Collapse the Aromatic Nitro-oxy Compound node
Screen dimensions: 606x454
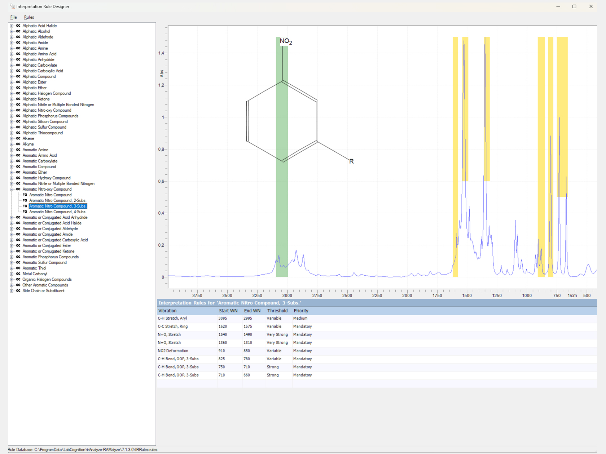pyautogui.click(x=12, y=189)
